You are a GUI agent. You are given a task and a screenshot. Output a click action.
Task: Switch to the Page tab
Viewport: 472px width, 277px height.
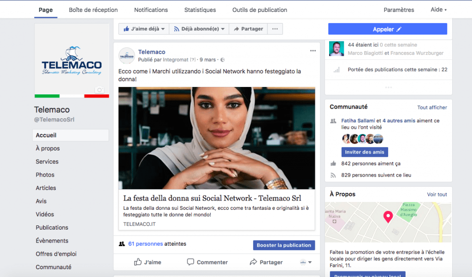tap(46, 10)
